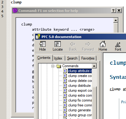The image size is (126, 119).
Task: Open clump generate command topic
Action: point(80,110)
